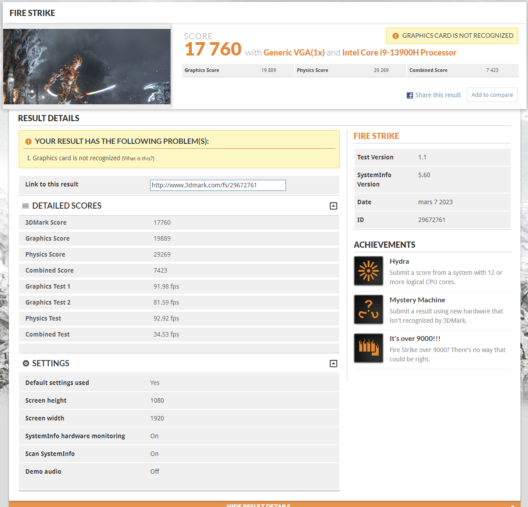Click Graphics card is not recognized banner
The height and width of the screenshot is (507, 528).
452,36
